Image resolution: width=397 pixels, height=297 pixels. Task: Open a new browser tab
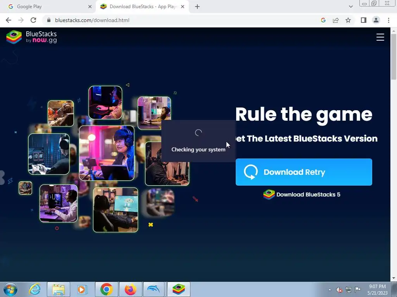pos(197,7)
